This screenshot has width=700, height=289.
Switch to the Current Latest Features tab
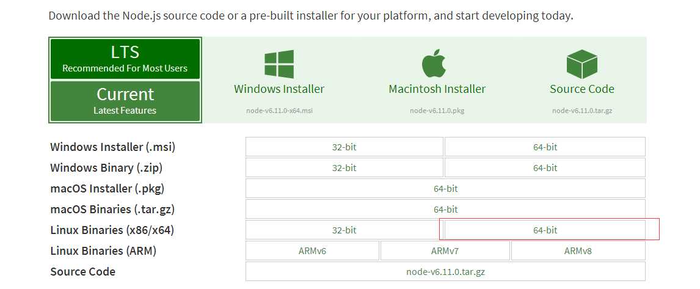point(125,101)
